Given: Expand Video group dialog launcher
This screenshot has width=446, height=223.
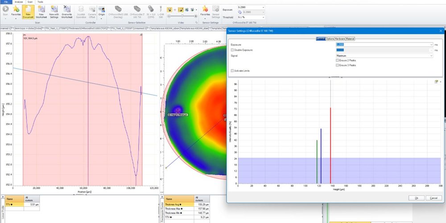Looking at the screenshot, I should [x=196, y=22].
